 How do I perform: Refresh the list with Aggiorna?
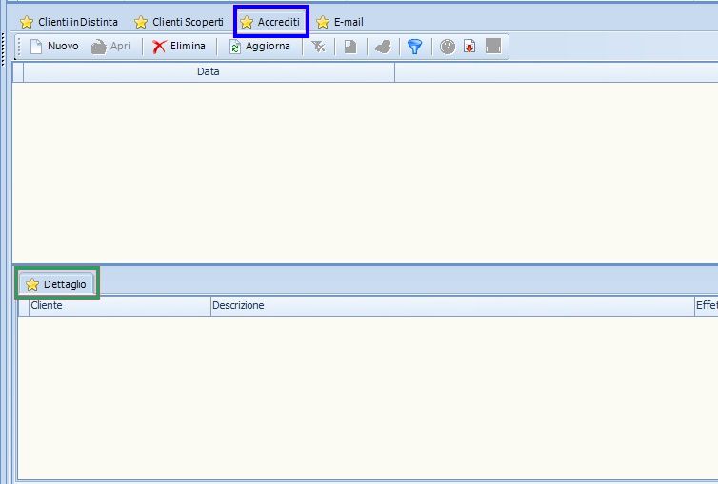259,46
